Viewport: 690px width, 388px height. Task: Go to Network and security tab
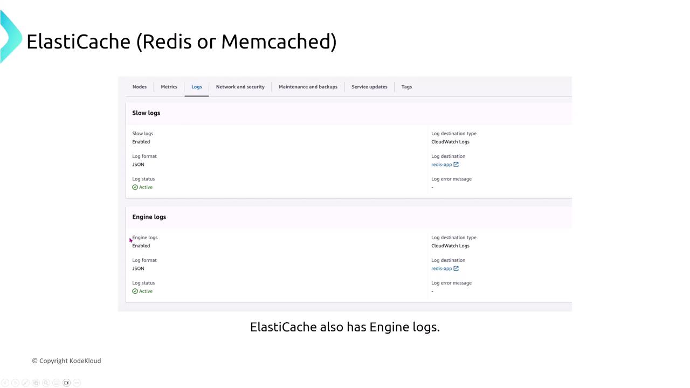pyautogui.click(x=240, y=87)
